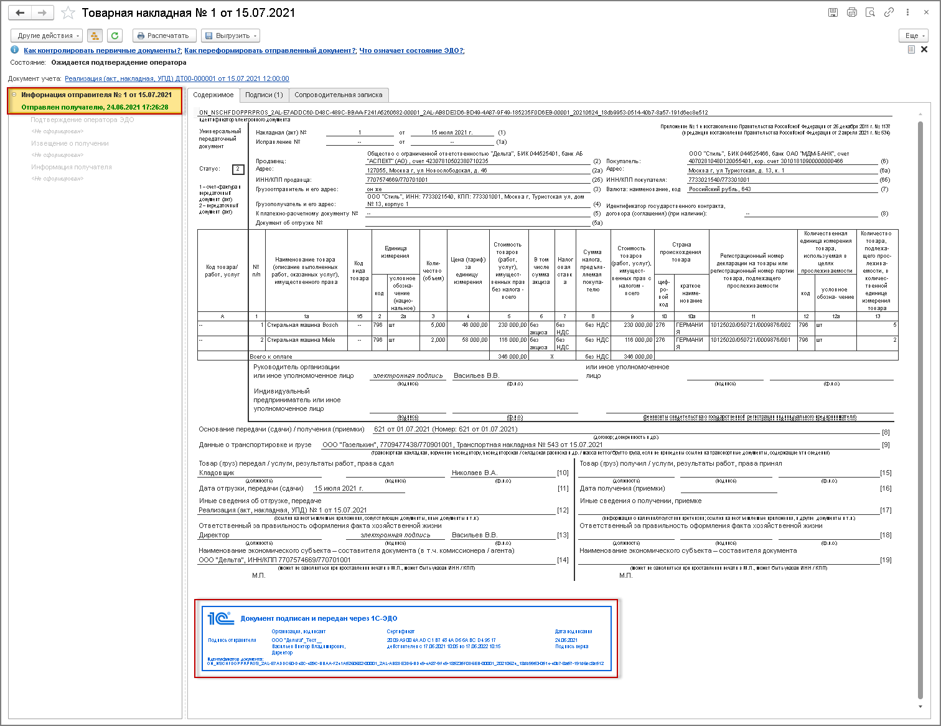The height and width of the screenshot is (726, 941).
Task: Get link to document via chain icon
Action: [x=889, y=12]
